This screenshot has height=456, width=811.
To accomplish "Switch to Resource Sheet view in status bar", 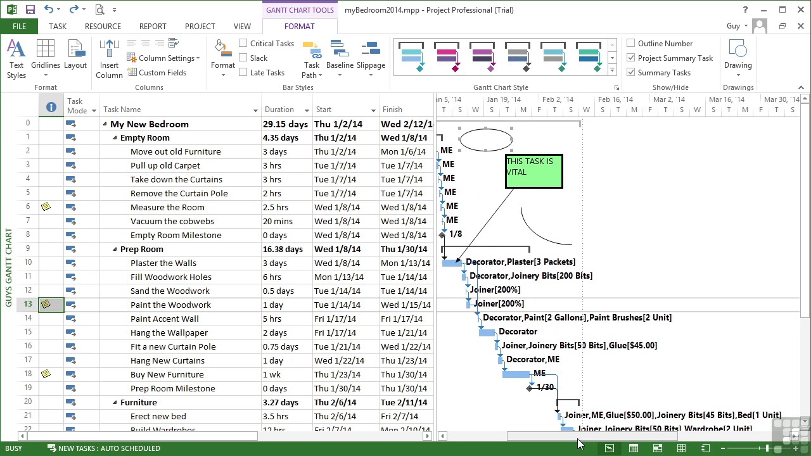I will (x=681, y=448).
